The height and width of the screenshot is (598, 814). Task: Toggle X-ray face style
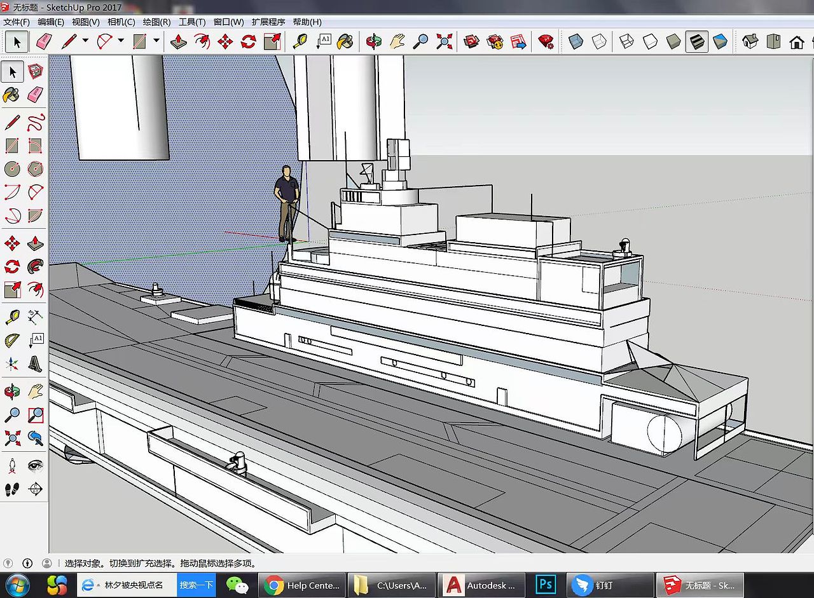pos(576,42)
